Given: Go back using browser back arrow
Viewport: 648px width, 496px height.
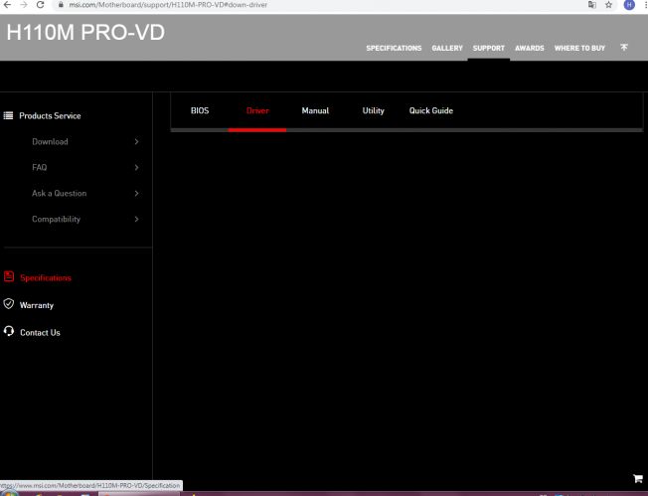Looking at the screenshot, I should click(7, 5).
